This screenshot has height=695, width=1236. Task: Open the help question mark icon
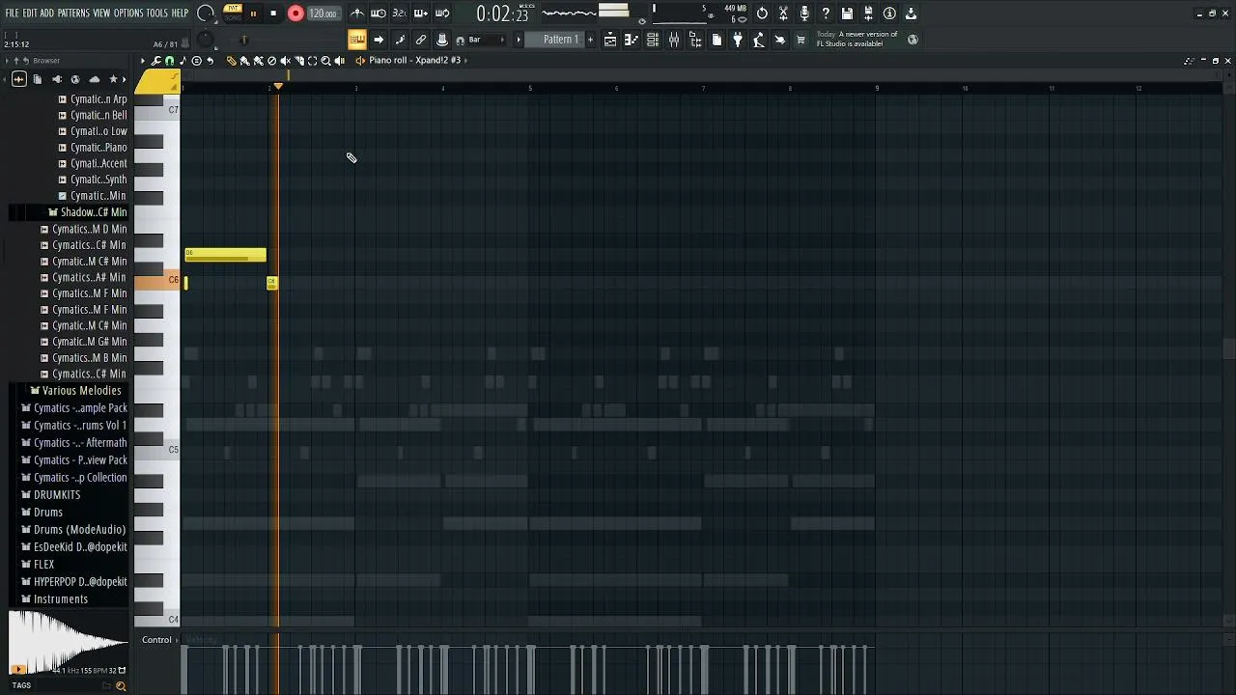pos(826,14)
